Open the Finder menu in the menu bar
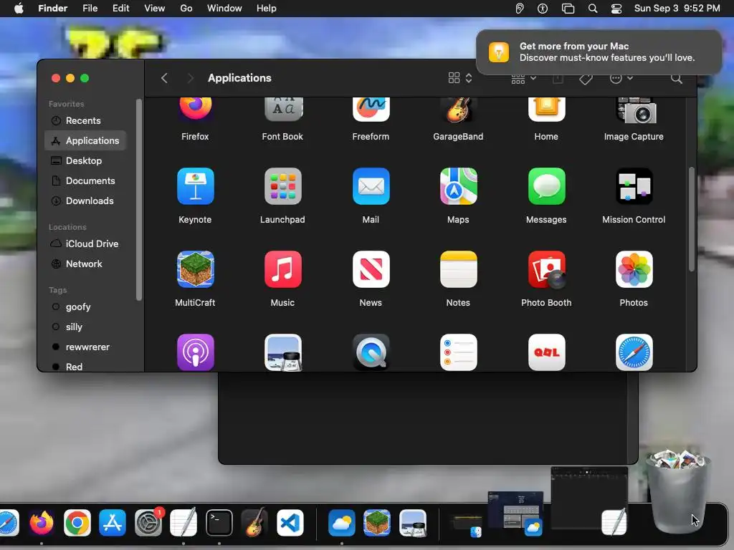 coord(53,9)
